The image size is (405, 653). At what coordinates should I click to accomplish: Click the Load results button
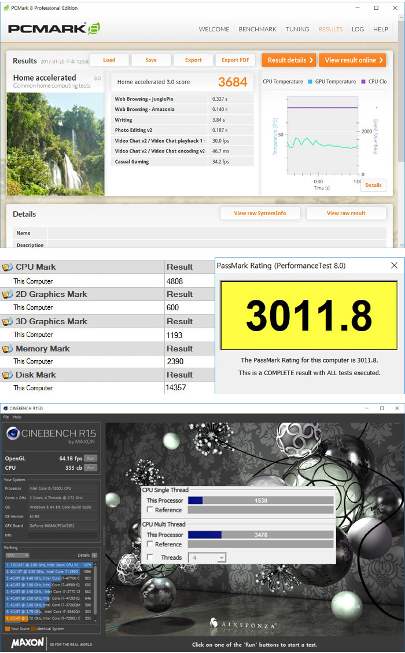click(x=109, y=60)
